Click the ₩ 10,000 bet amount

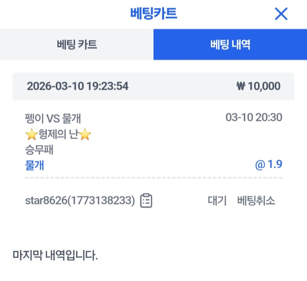[x=258, y=86]
